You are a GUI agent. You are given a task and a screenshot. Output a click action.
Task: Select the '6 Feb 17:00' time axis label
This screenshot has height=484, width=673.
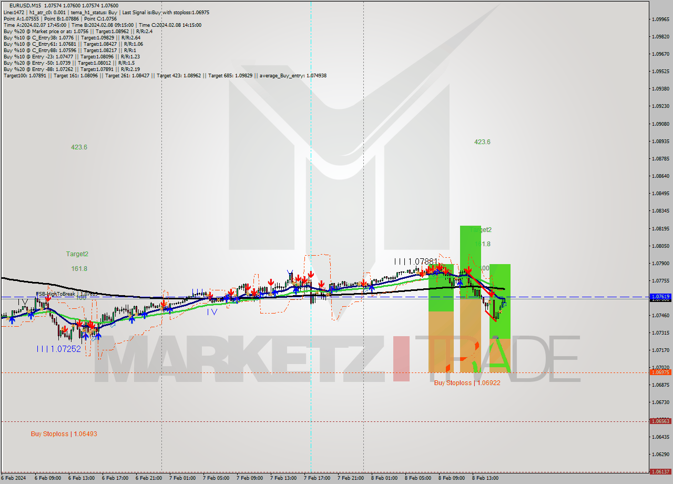pos(115,478)
